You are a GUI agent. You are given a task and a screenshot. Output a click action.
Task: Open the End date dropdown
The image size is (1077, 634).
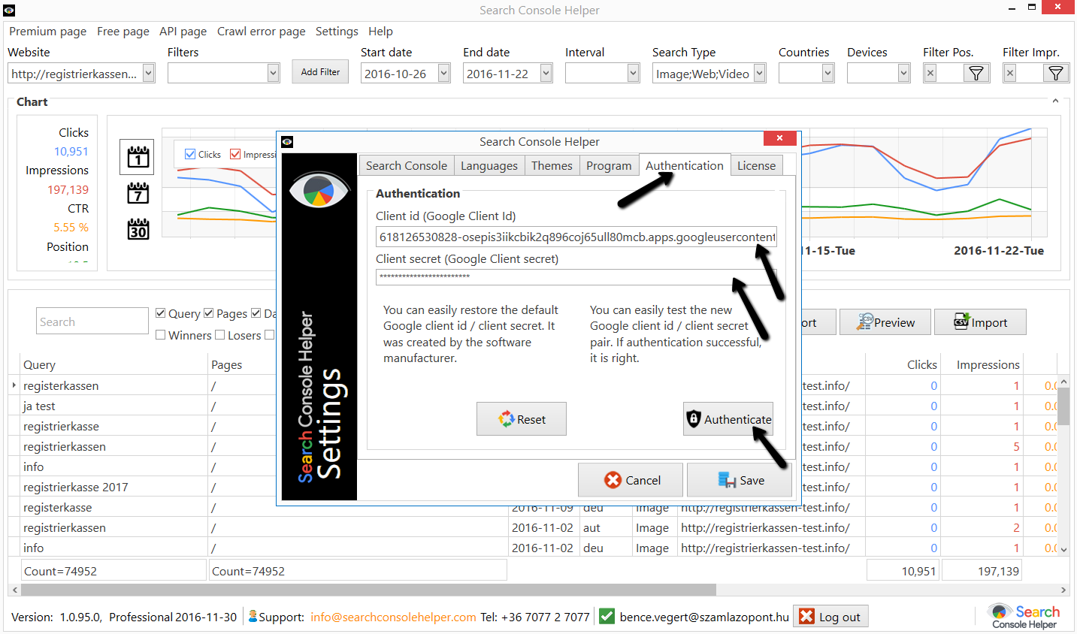pyautogui.click(x=546, y=73)
